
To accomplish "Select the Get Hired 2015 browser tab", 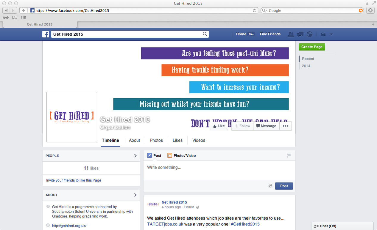I will tap(40, 24).
